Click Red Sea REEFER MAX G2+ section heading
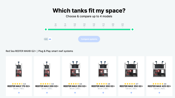 [39, 51]
